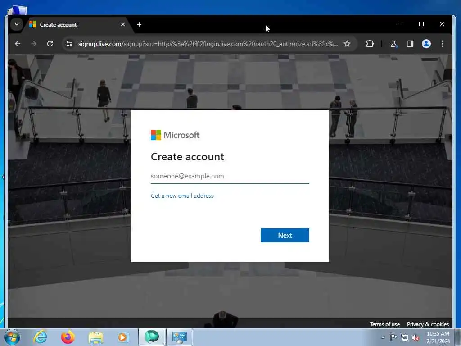Screen dimensions: 461x346
Task: Open Terms of use link
Action: 384,324
